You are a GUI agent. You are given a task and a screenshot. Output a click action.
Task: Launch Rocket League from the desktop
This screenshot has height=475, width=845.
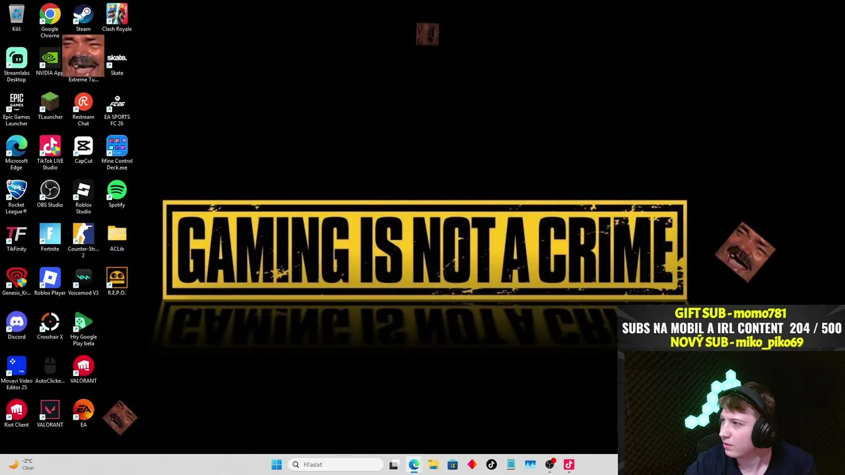click(17, 197)
